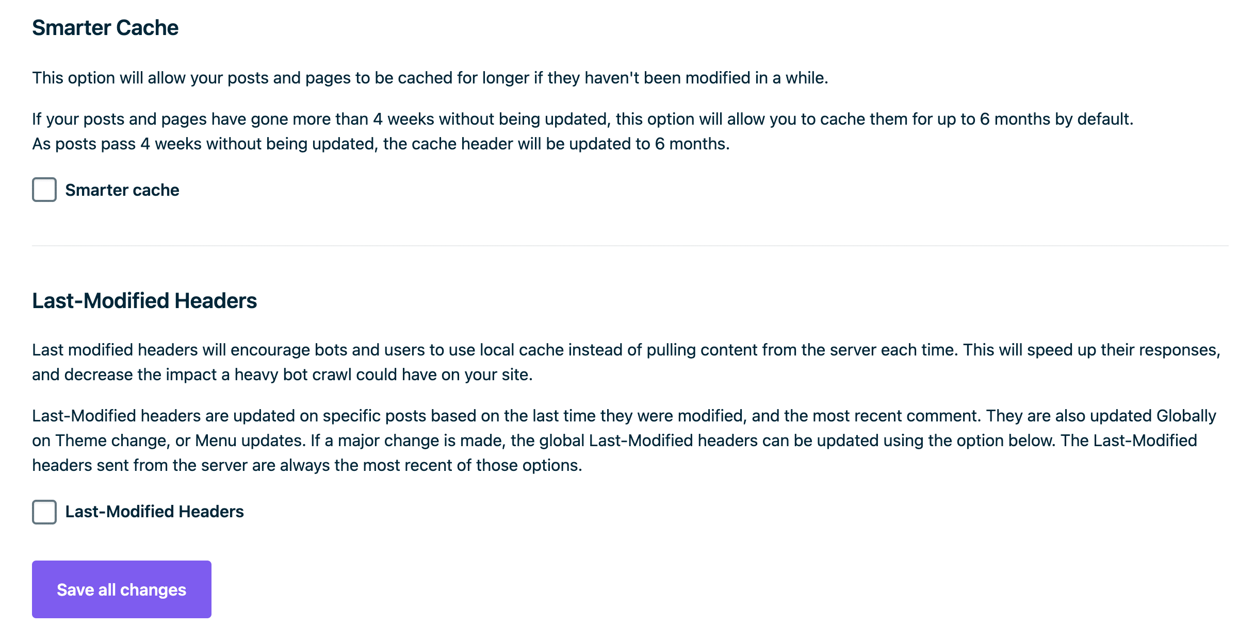This screenshot has width=1238, height=627.
Task: Click the line 'and decrease the impact a heavy bot crawl'
Action: (x=282, y=375)
